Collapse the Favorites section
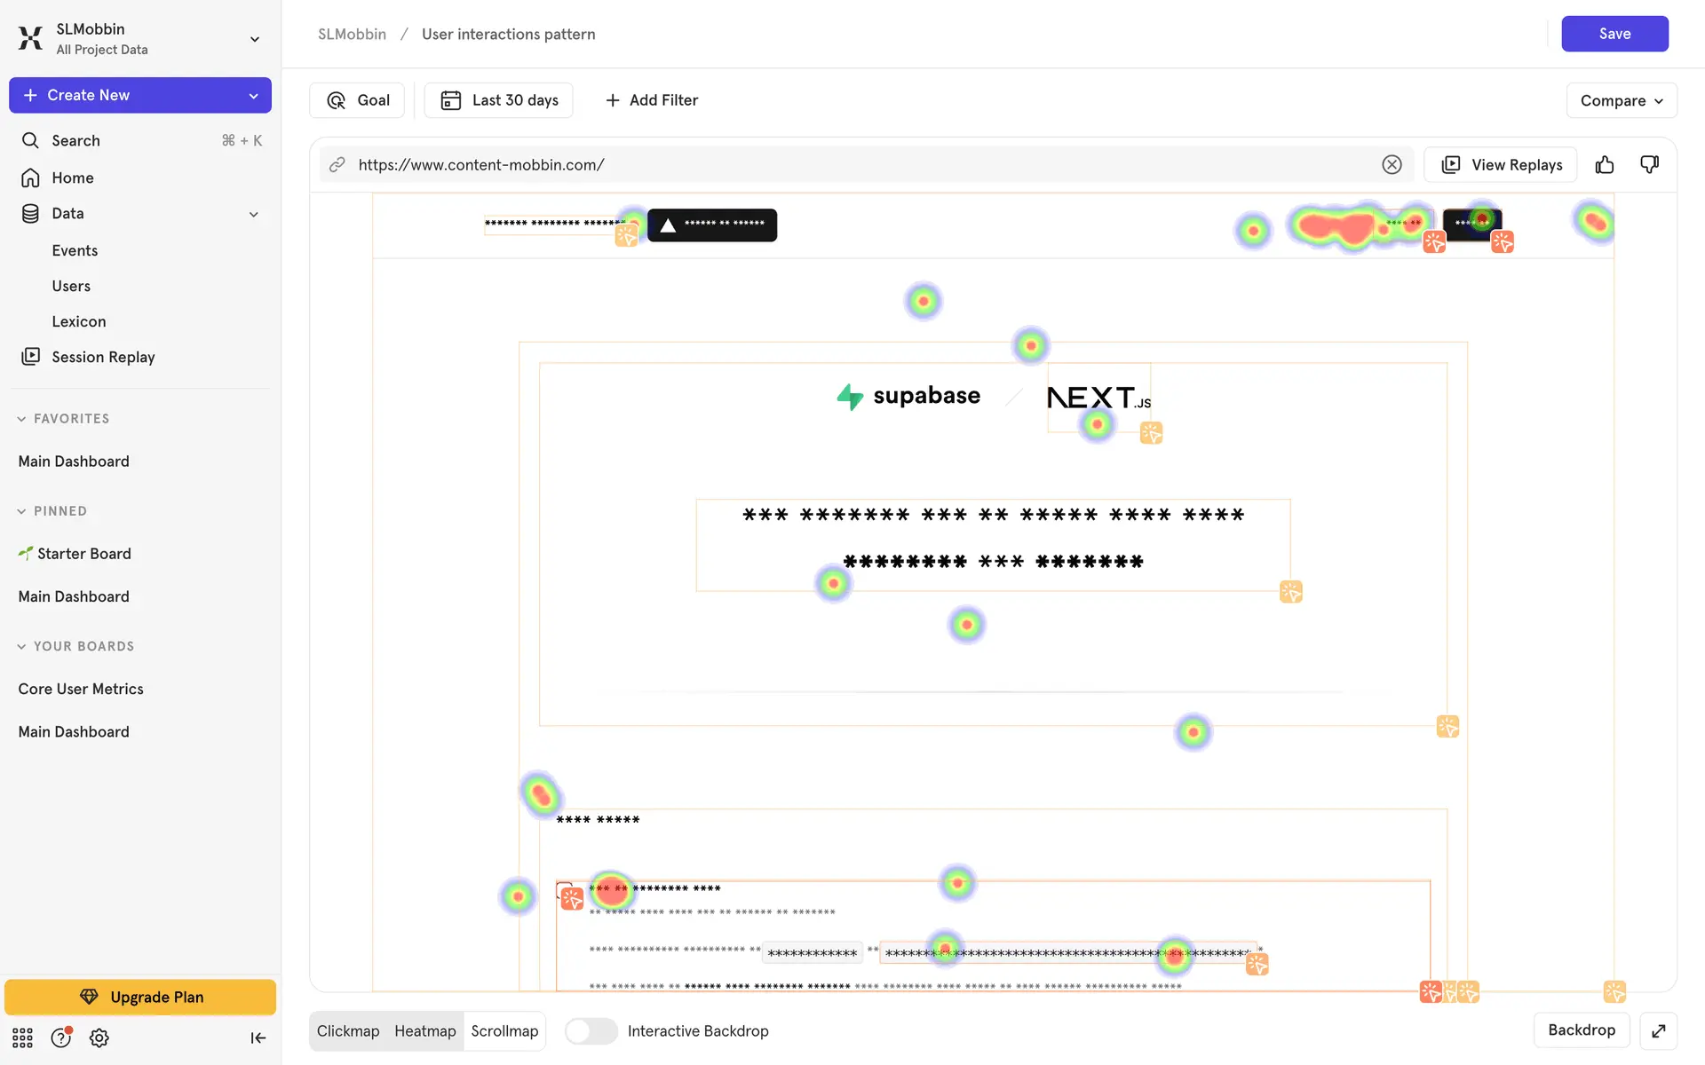Viewport: 1705px width, 1065px height. point(22,419)
